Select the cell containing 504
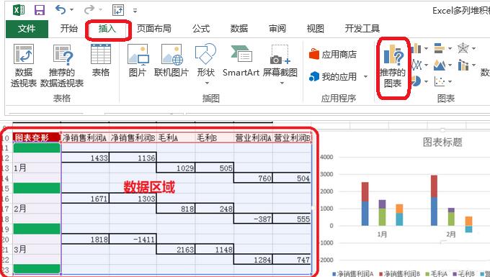 pyautogui.click(x=292, y=178)
